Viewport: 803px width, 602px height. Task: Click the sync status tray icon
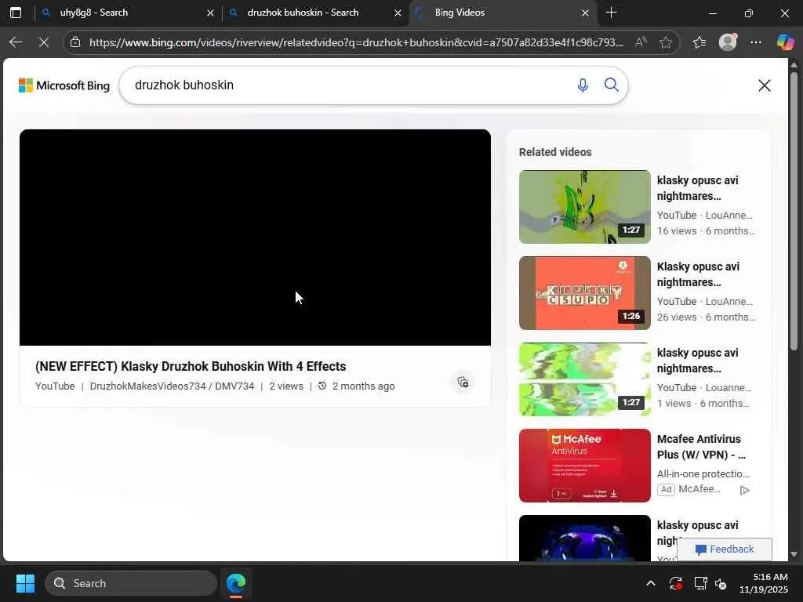(x=675, y=583)
